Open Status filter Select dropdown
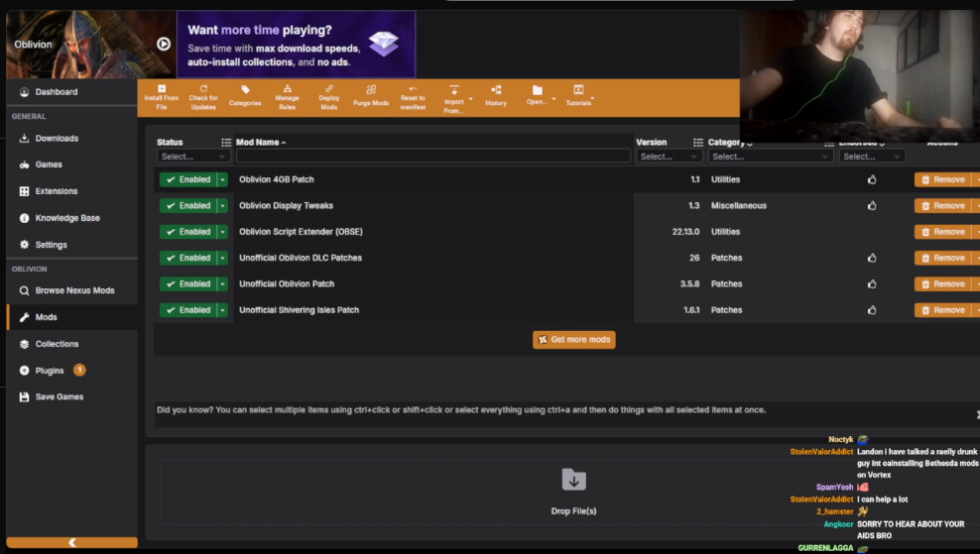The image size is (980, 554). (192, 157)
